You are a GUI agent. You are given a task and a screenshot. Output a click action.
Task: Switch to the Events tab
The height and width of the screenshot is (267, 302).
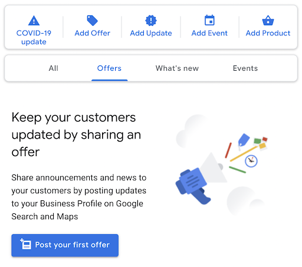(x=245, y=68)
